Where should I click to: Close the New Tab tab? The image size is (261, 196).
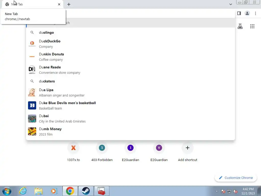tap(59, 4)
